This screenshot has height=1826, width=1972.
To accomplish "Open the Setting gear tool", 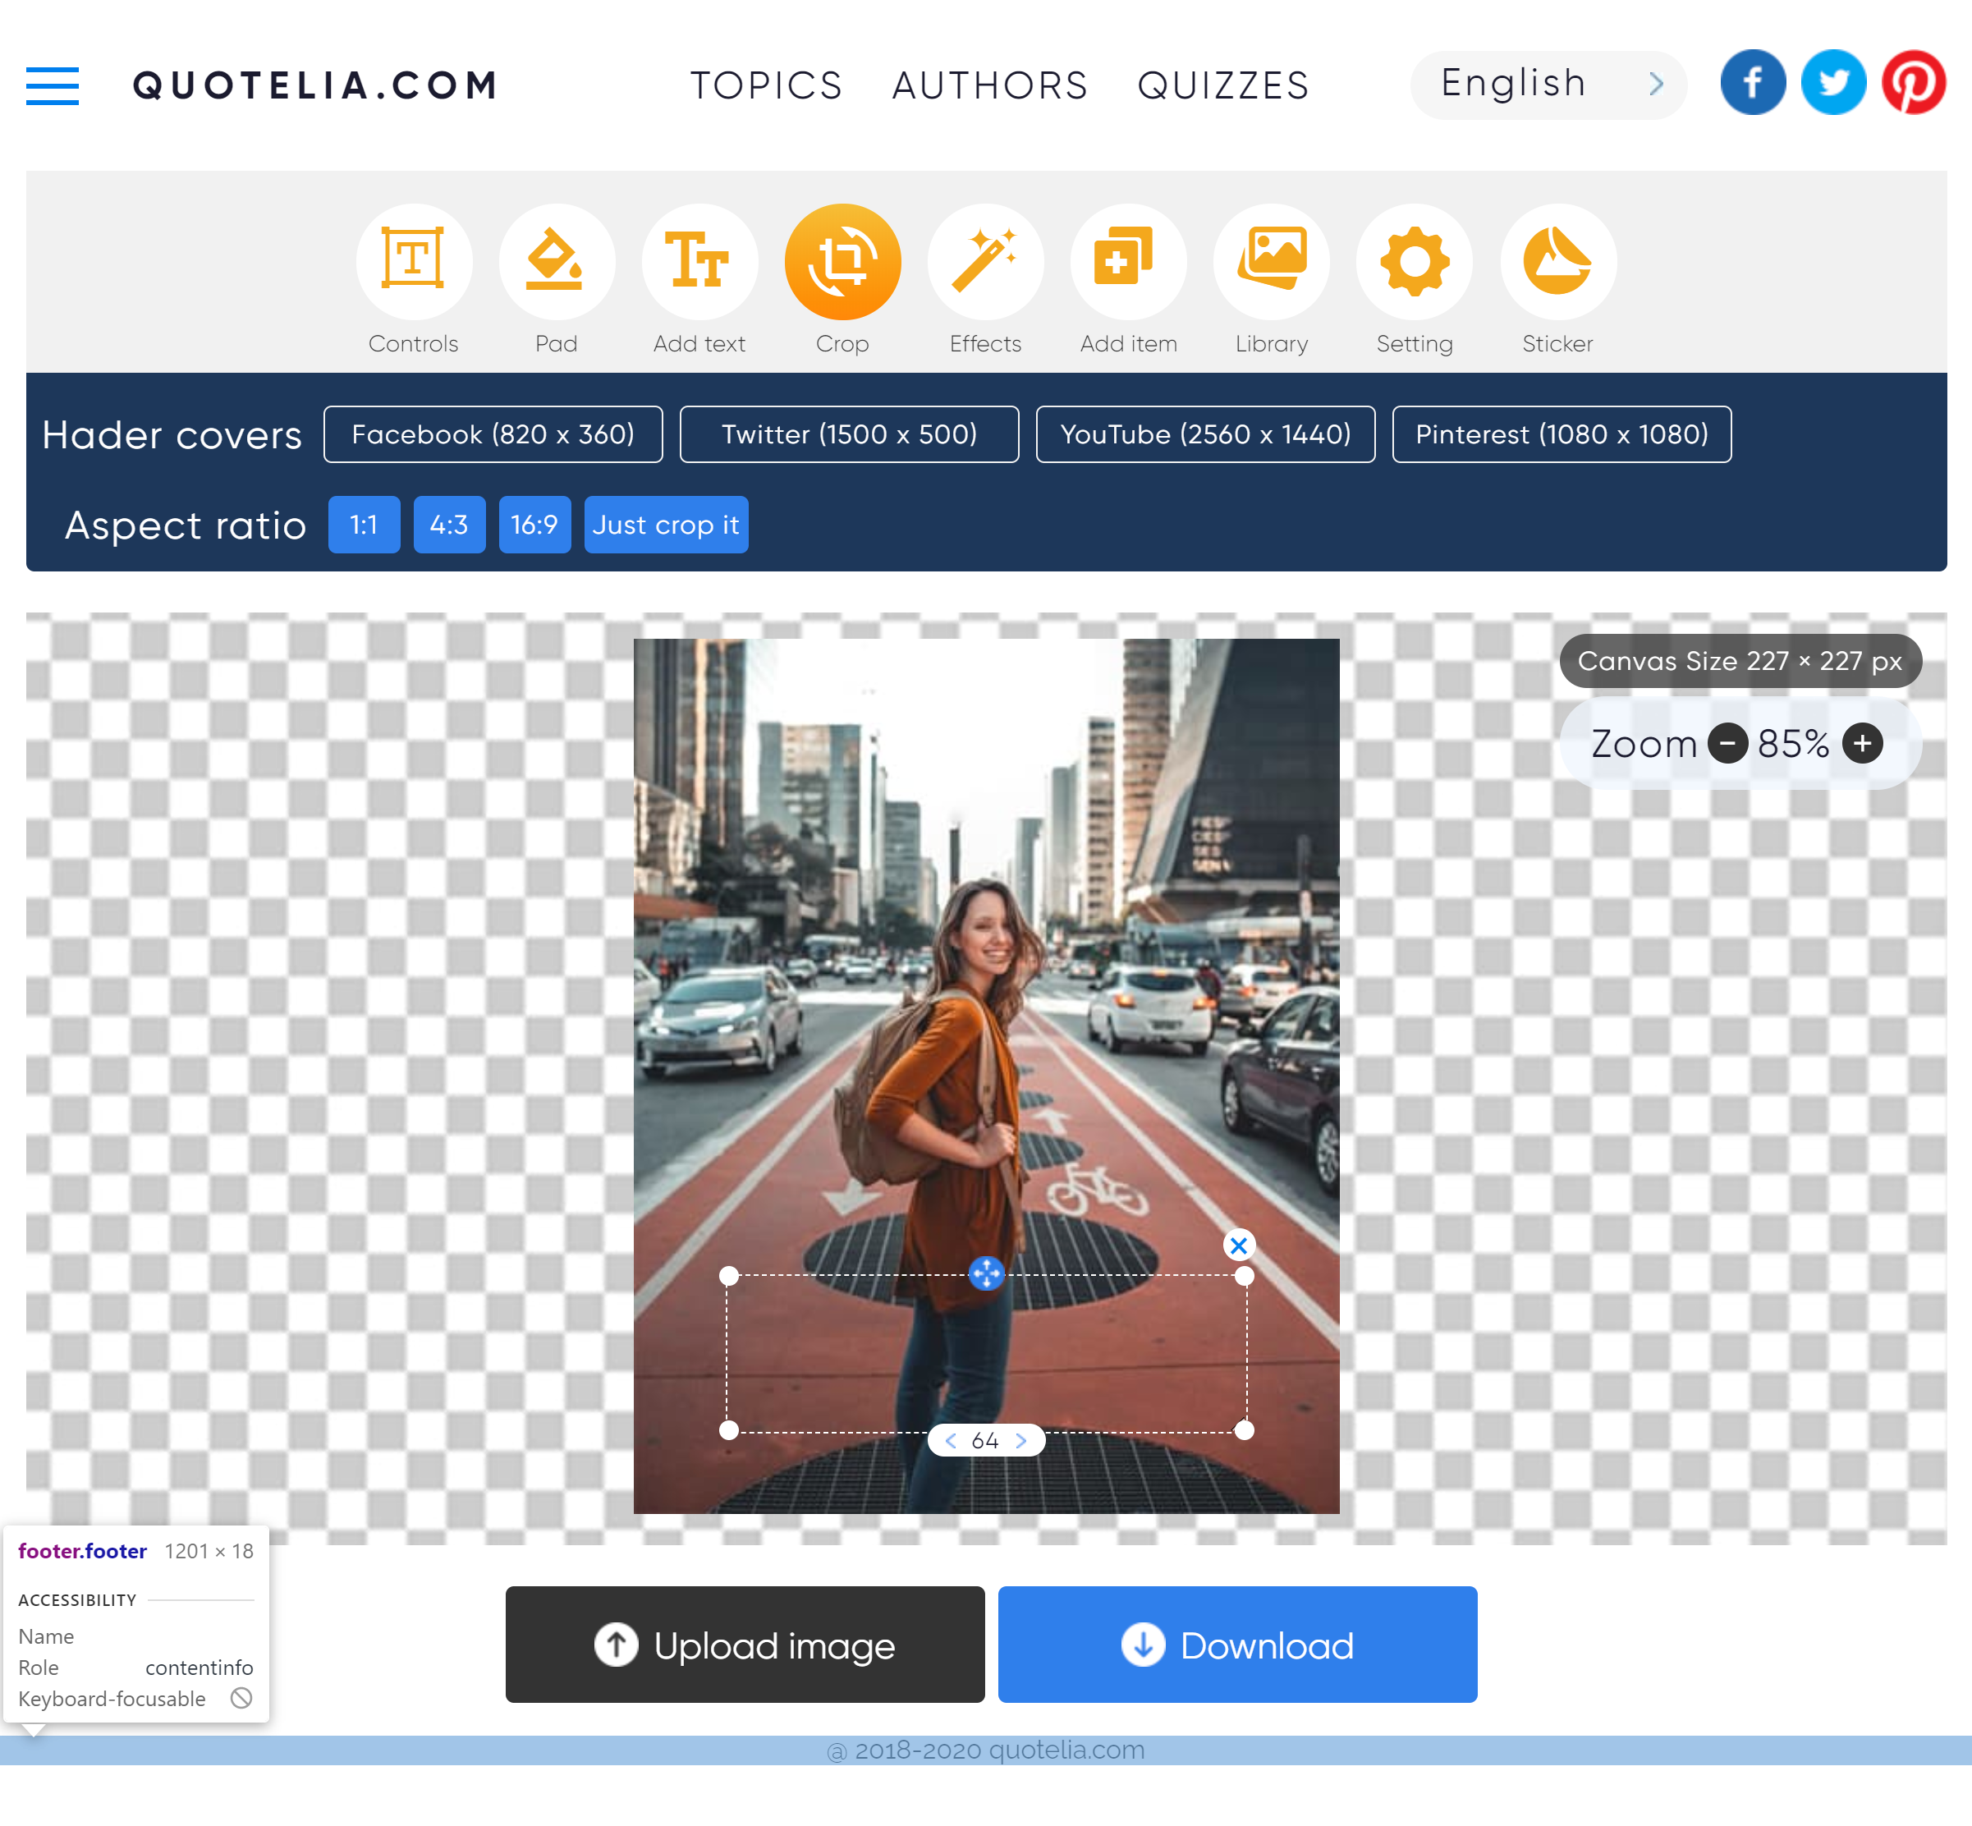I will [x=1415, y=262].
